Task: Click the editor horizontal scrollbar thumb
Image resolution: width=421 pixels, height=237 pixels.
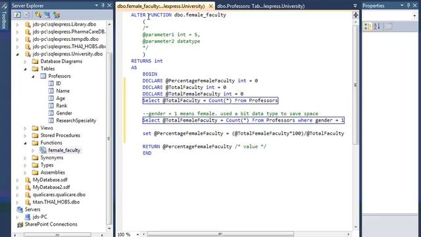Action: click(220, 234)
